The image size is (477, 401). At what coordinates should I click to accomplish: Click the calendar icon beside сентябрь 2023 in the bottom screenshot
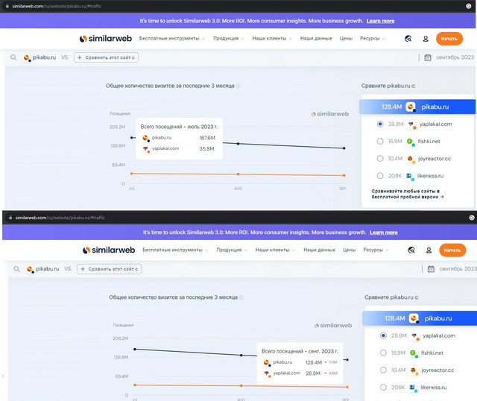431,269
